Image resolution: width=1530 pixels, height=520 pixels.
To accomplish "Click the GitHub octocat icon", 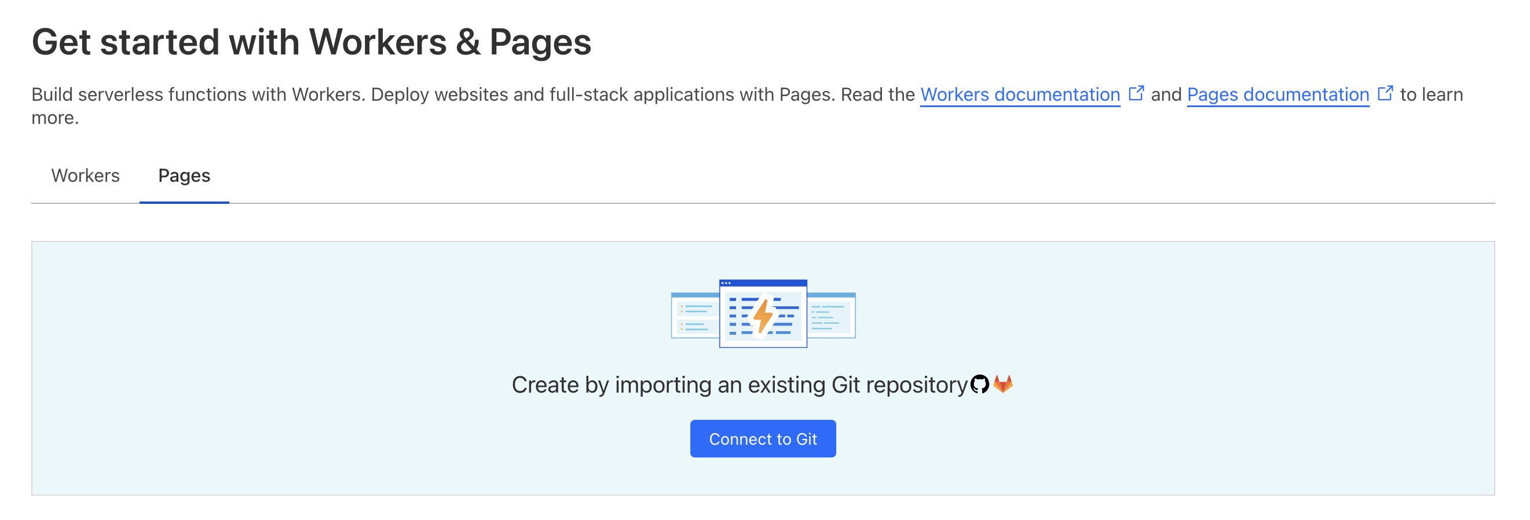I will (x=979, y=384).
